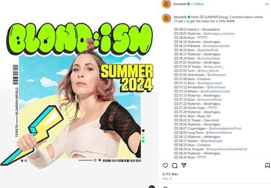This screenshot has width=271, height=188.
Task: Click the blondish avatar in the post header
Action: 166,4
